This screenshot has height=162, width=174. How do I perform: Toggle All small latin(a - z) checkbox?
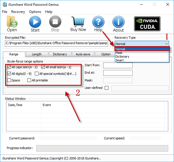pyautogui.click(x=43, y=67)
